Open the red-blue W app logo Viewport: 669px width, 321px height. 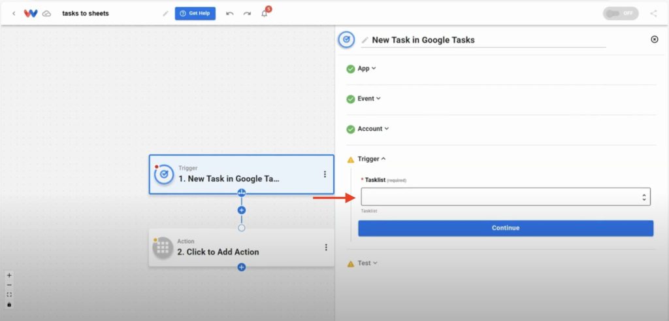pos(31,13)
